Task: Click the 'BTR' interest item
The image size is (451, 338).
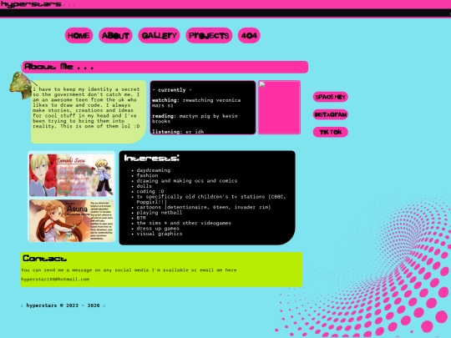Action: pyautogui.click(x=141, y=218)
